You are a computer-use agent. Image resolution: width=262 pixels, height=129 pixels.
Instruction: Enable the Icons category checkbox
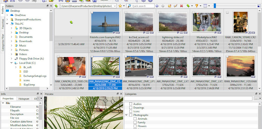click(131, 111)
